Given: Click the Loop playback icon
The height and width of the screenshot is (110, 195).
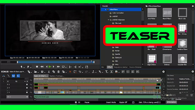Looking at the screenshot, I should tap(63, 67).
